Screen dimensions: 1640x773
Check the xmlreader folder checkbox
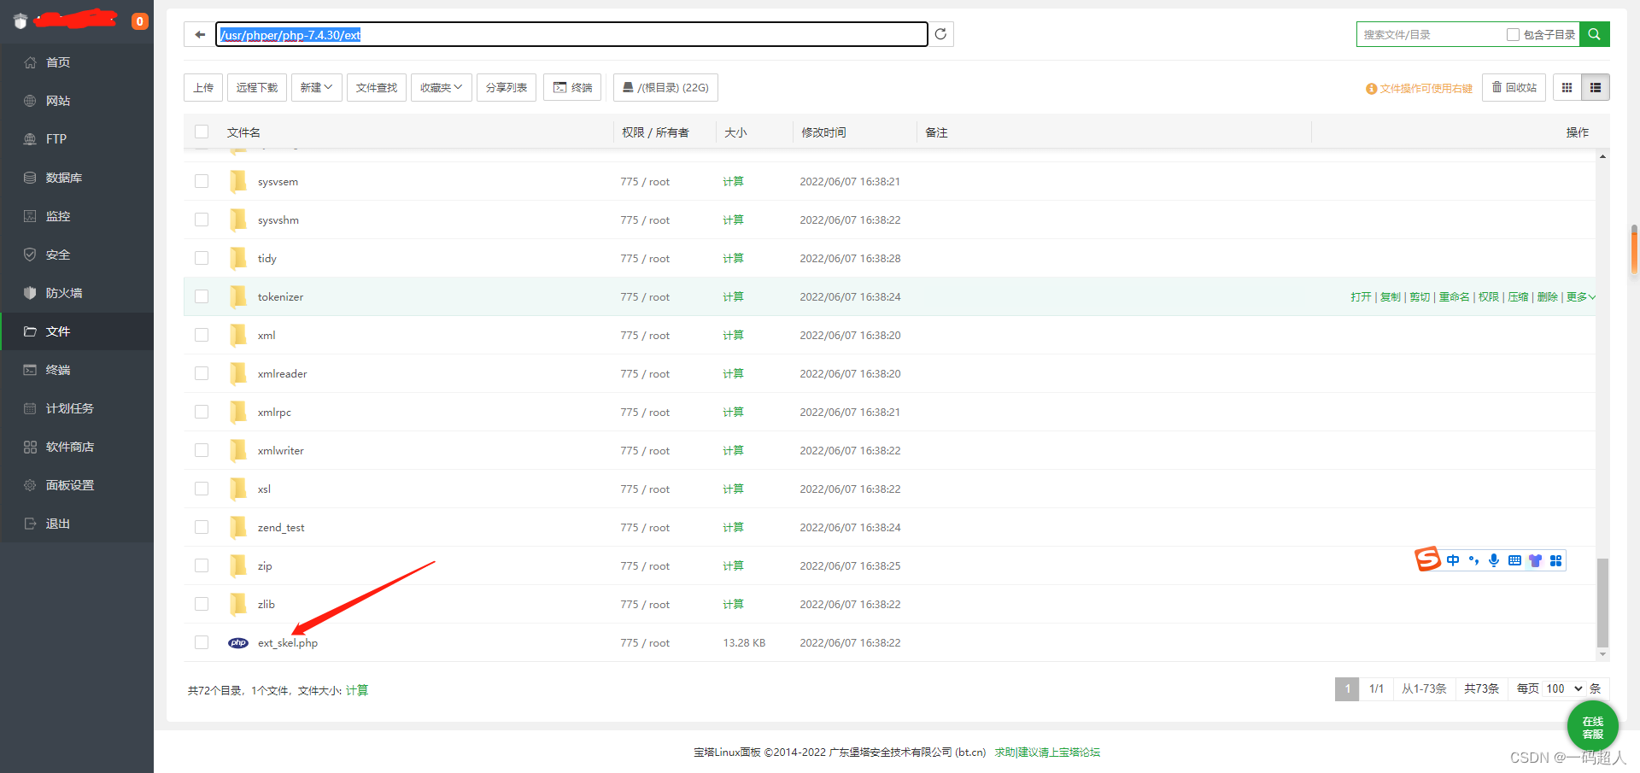point(202,373)
